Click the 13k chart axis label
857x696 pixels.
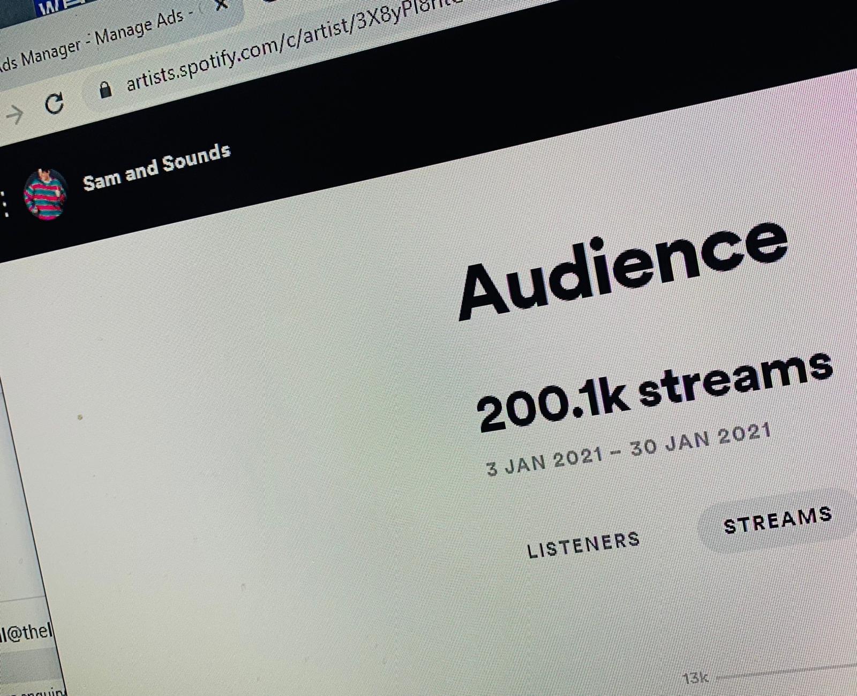pos(695,678)
